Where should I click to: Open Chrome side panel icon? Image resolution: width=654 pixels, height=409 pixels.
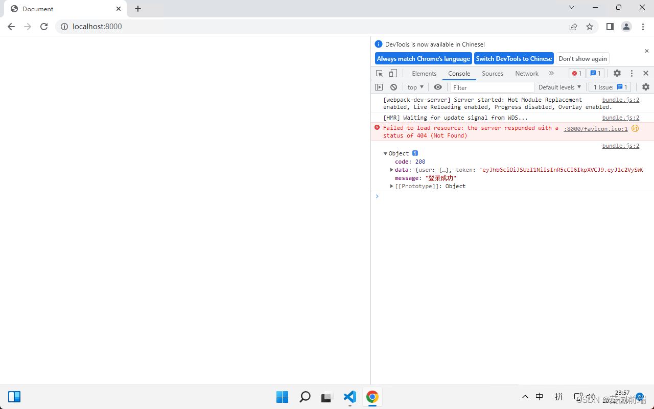[610, 27]
